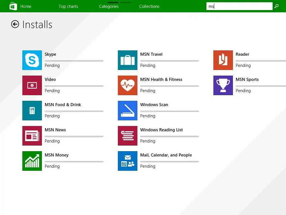Click the 'MSN Food & Drink' name
Viewport: 286px width, 215px height.
pos(63,105)
